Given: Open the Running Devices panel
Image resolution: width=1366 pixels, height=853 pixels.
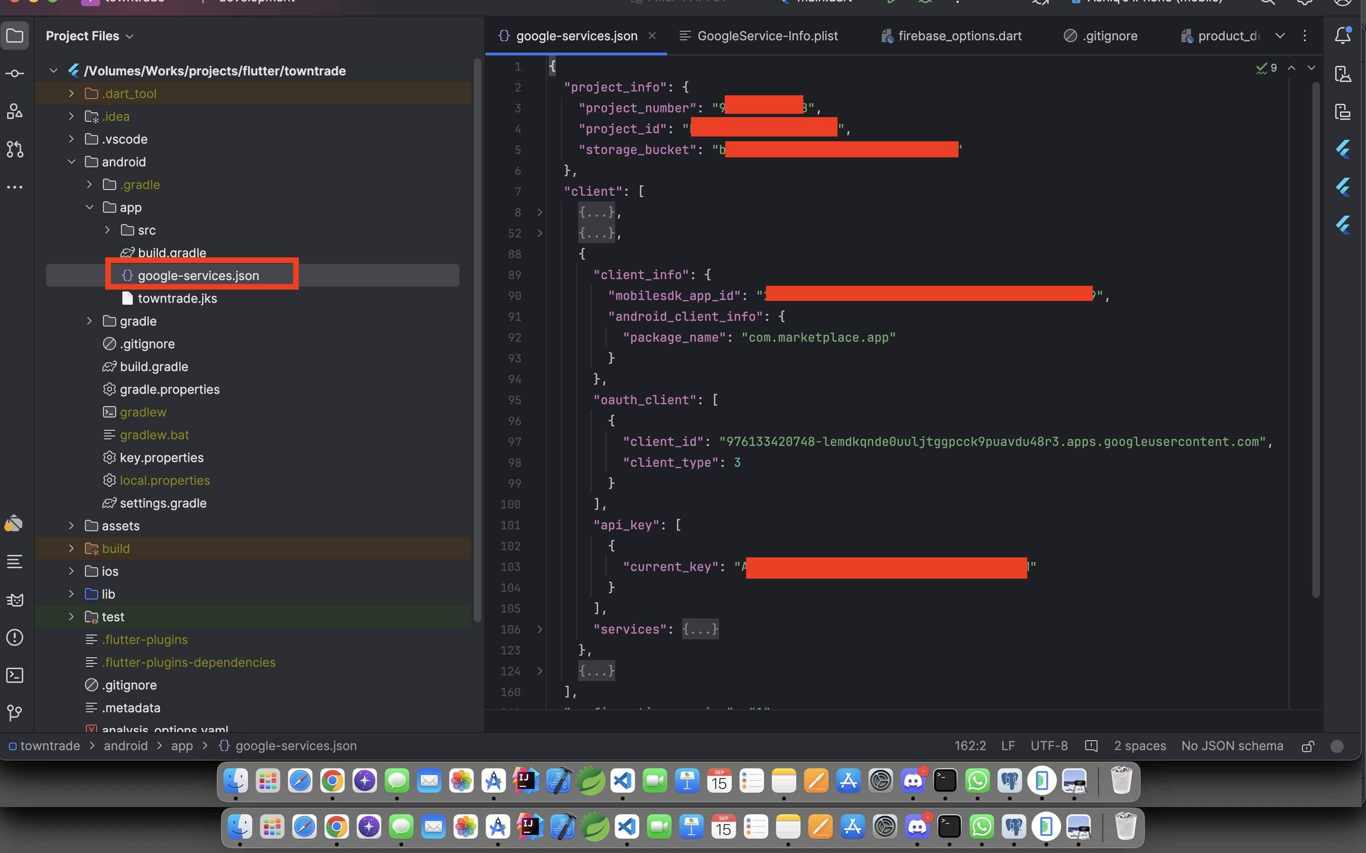Looking at the screenshot, I should tap(1343, 111).
